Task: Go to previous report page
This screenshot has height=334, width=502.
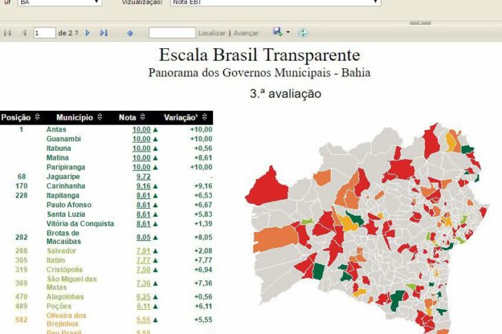Action: 24,33
